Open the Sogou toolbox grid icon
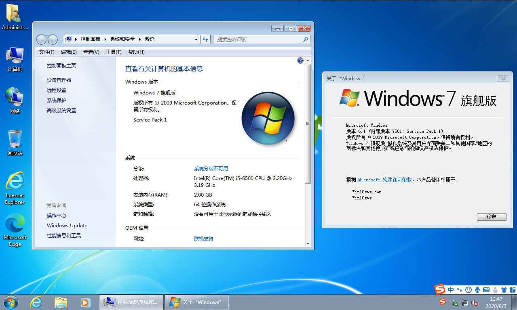Image resolution: width=517 pixels, height=310 pixels. [513, 290]
